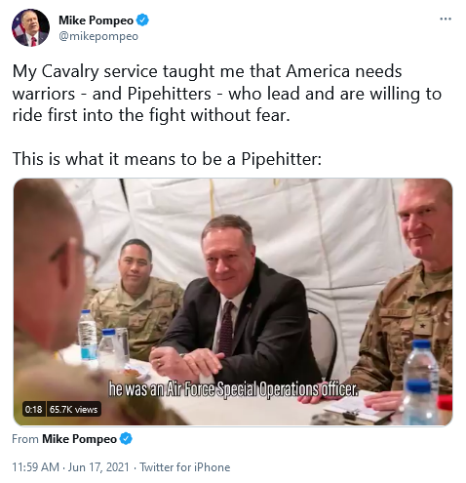The width and height of the screenshot is (466, 483).
Task: Select the tweet paragraph starting My Cavalry service
Action: (227, 94)
